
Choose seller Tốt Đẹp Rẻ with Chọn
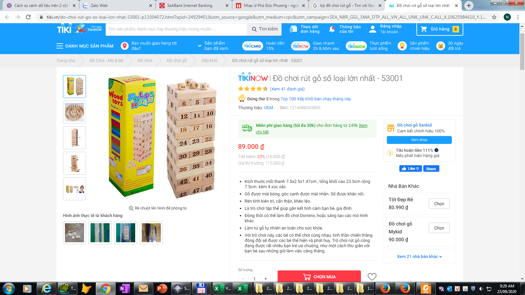coord(439,204)
